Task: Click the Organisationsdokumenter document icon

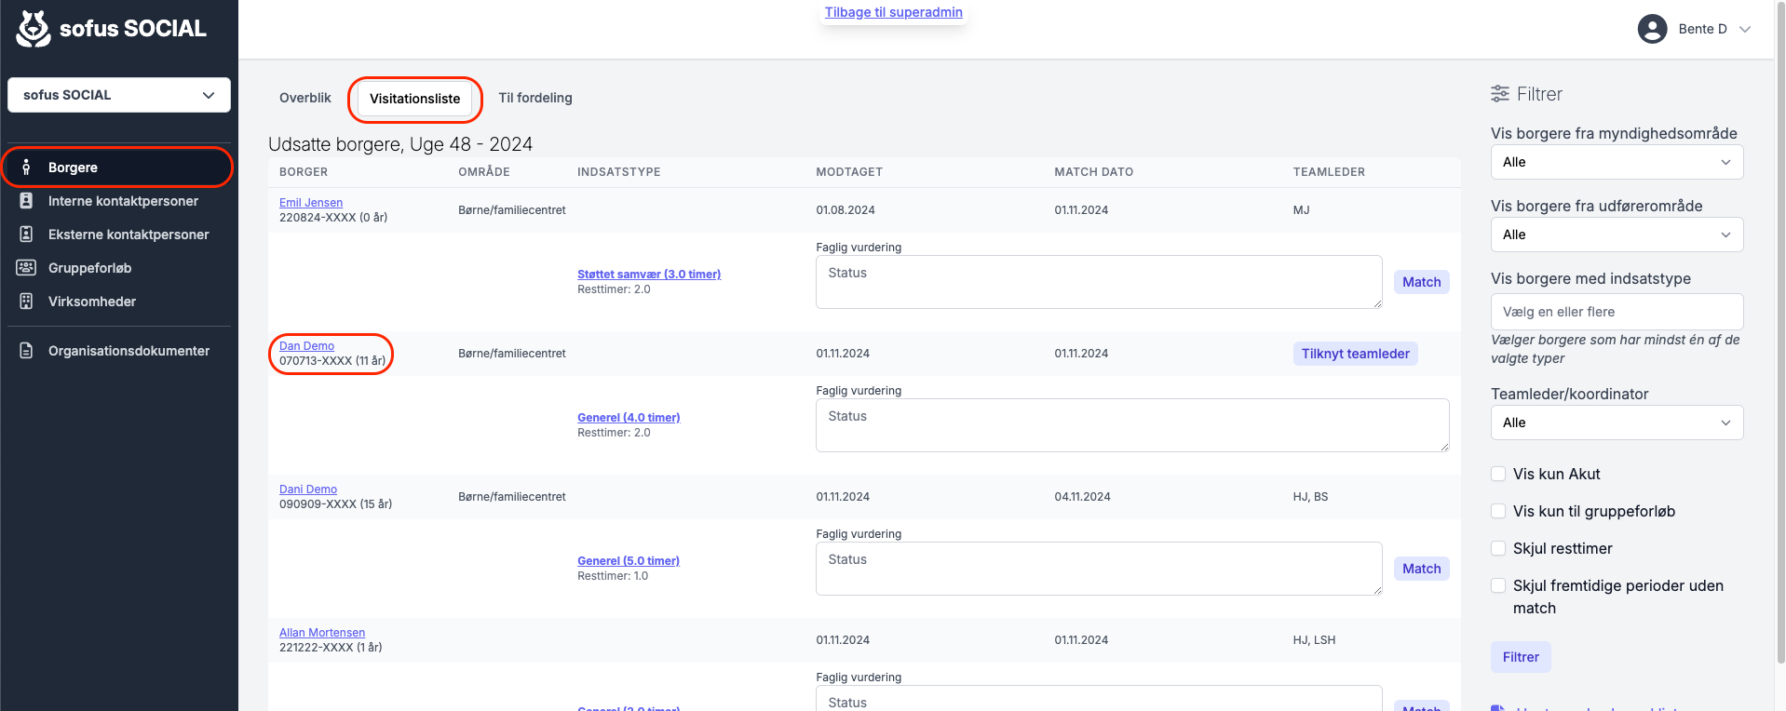Action: point(26,351)
